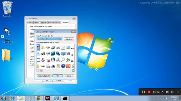Open Google Chrome from taskbar
Image resolution: width=181 pixels, height=101 pixels.
(x=39, y=98)
